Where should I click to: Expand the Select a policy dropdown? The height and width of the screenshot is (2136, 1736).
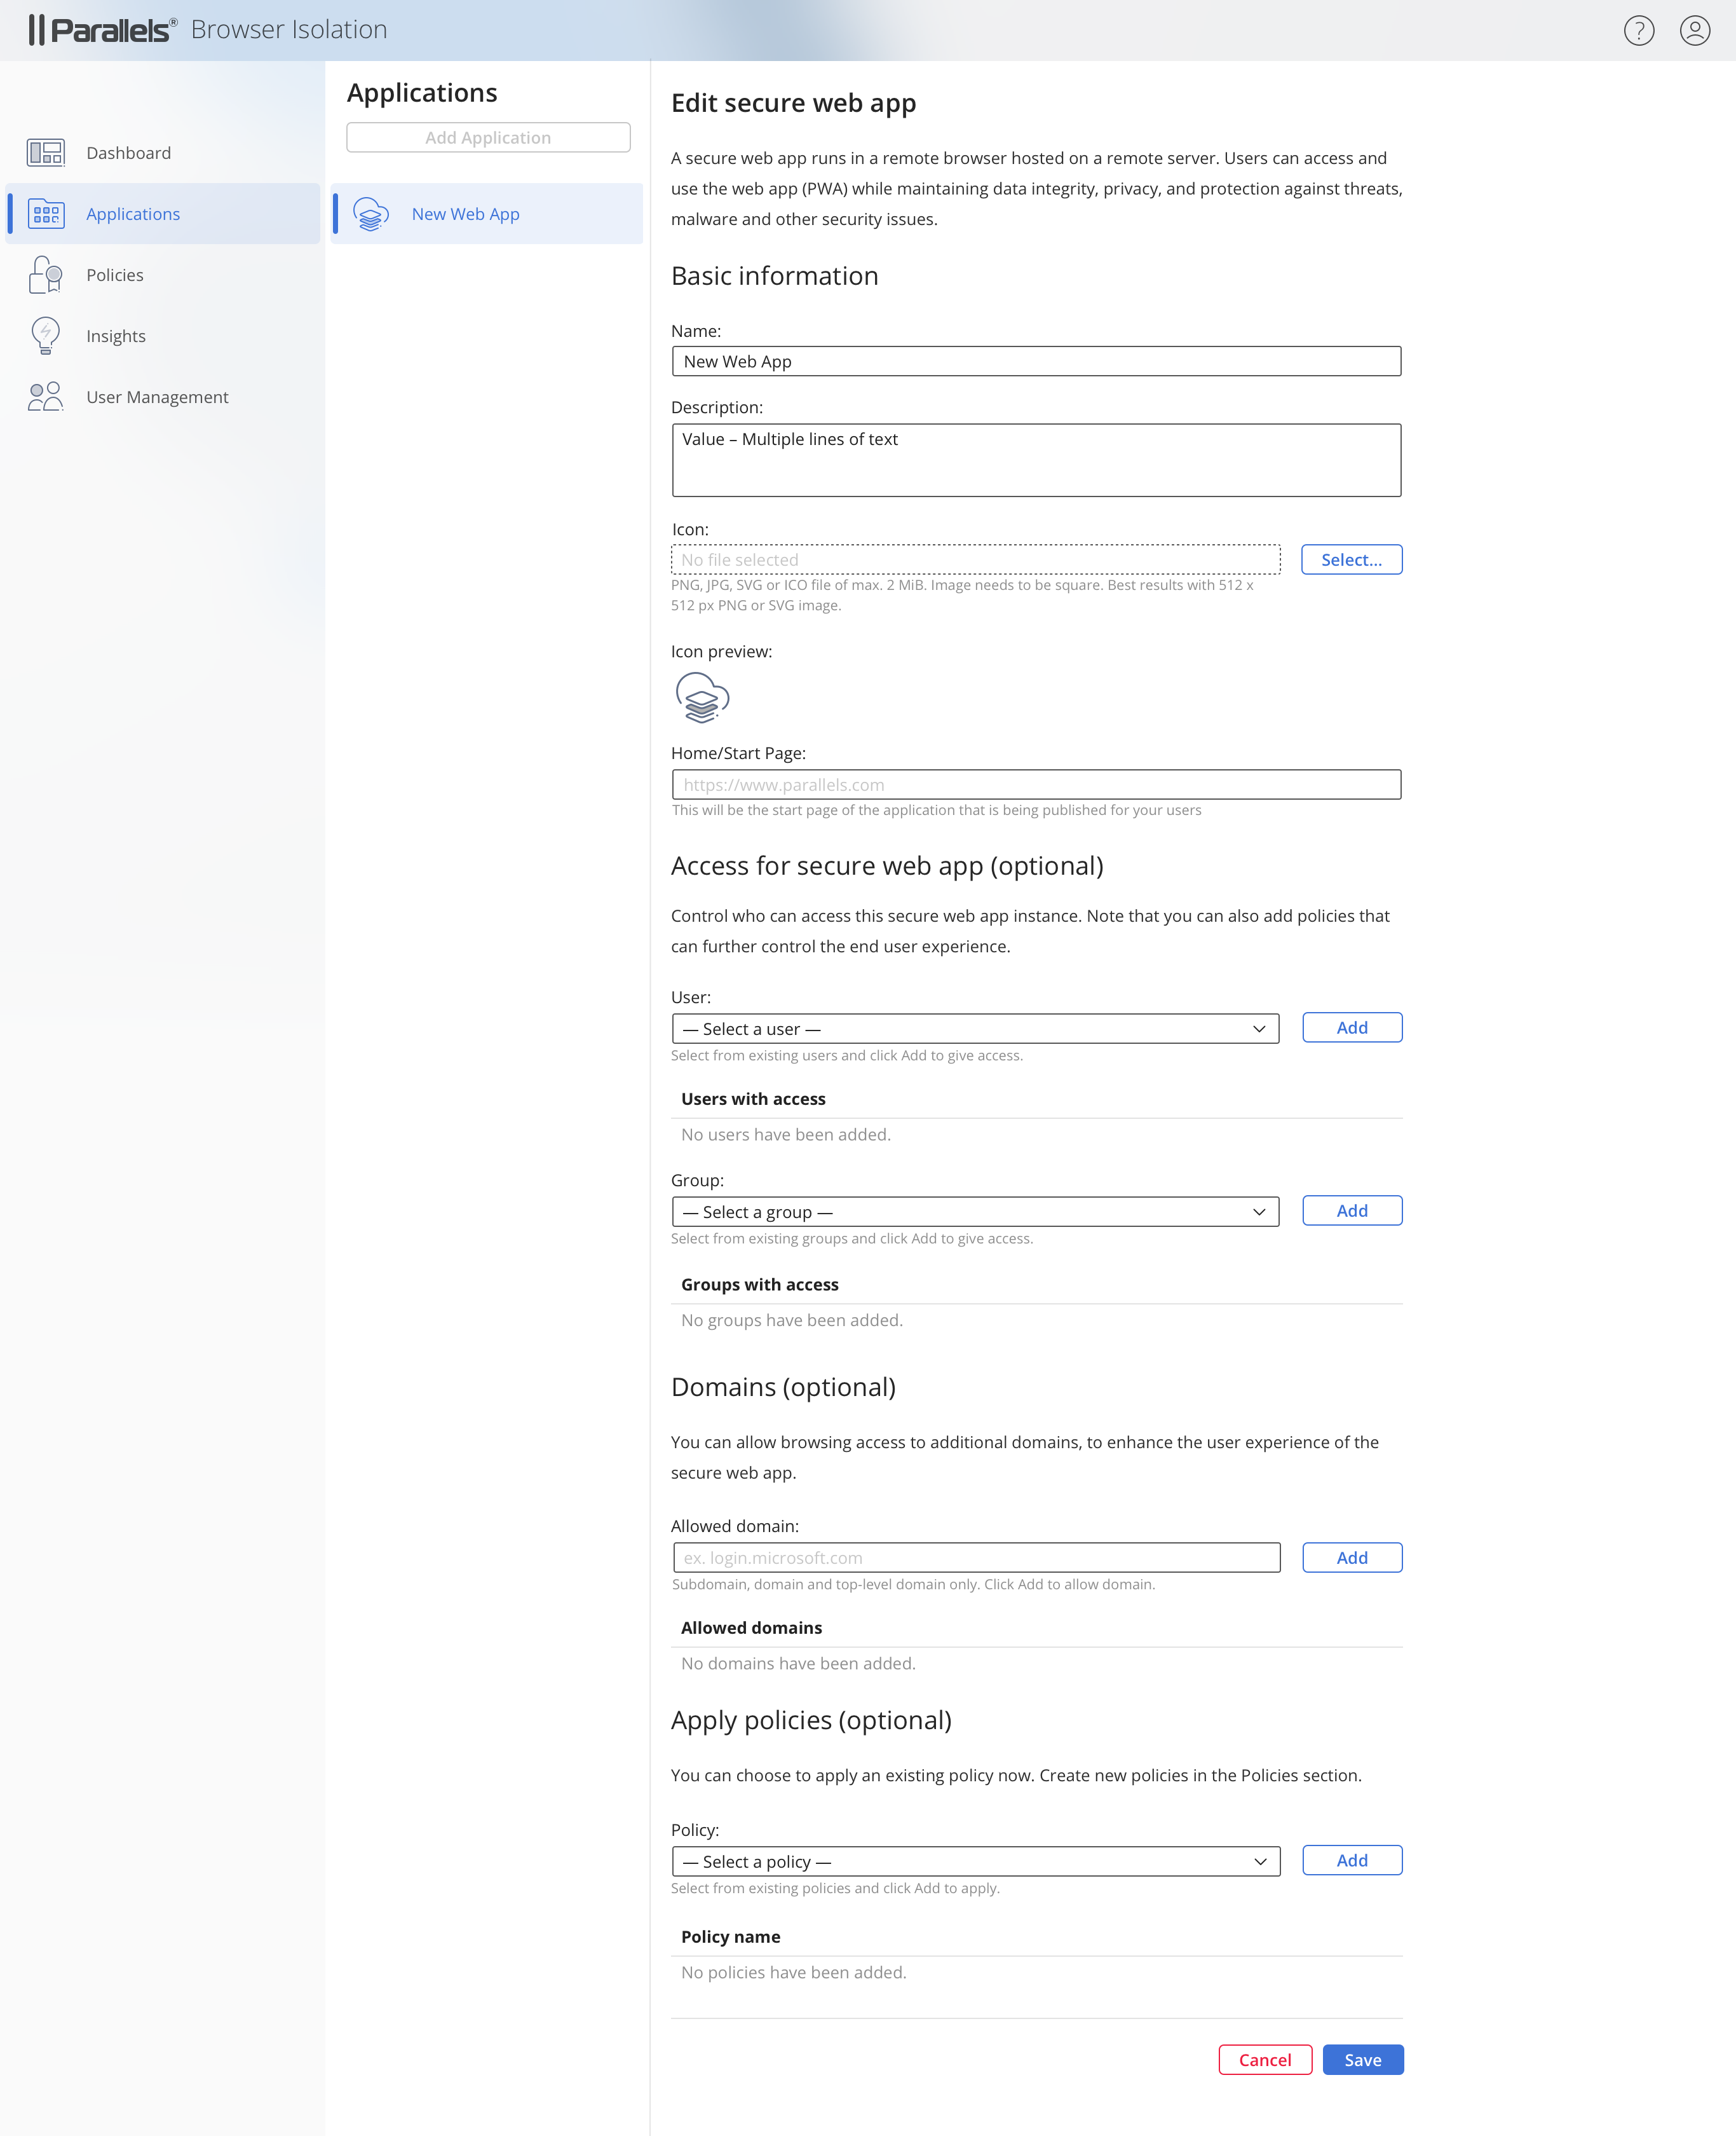tap(975, 1861)
